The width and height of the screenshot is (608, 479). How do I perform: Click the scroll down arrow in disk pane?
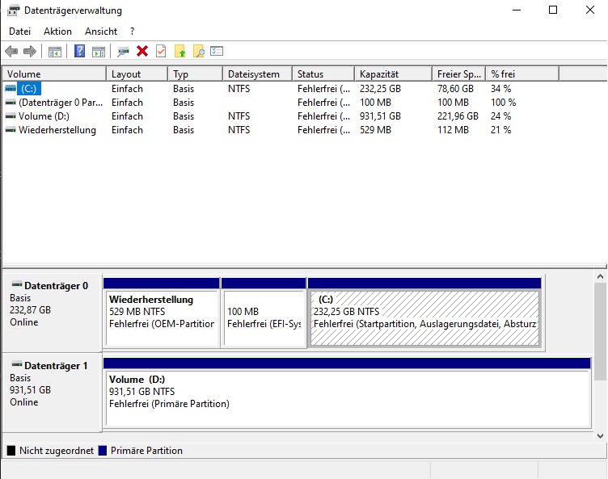pos(600,436)
